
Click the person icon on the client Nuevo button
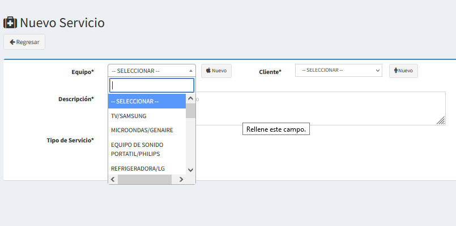[395, 71]
